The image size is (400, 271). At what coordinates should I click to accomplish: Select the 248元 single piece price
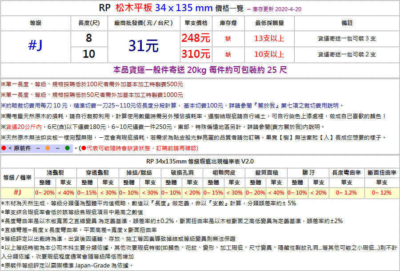tap(196, 39)
